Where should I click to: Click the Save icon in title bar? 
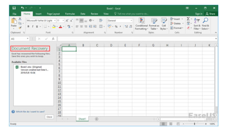pyautogui.click(x=14, y=8)
